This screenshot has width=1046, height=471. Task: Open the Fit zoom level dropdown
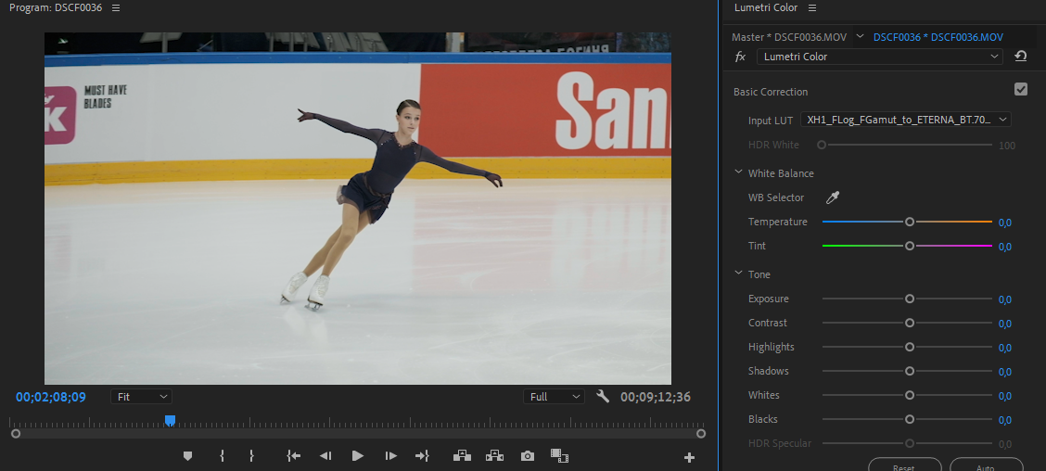pos(141,397)
